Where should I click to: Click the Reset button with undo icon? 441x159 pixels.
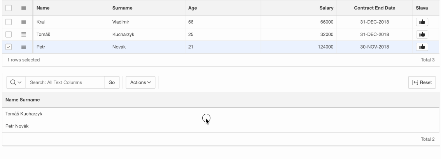[422, 82]
